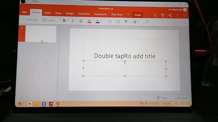Switch to the Animations tab
218x122 pixels.
(100, 14)
